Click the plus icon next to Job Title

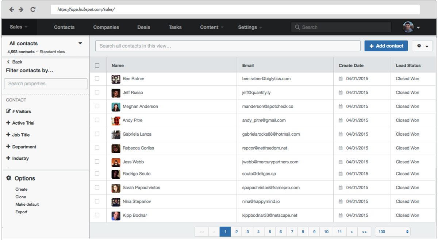(x=8, y=135)
